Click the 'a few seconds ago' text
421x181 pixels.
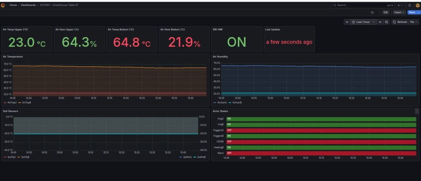pyautogui.click(x=289, y=42)
